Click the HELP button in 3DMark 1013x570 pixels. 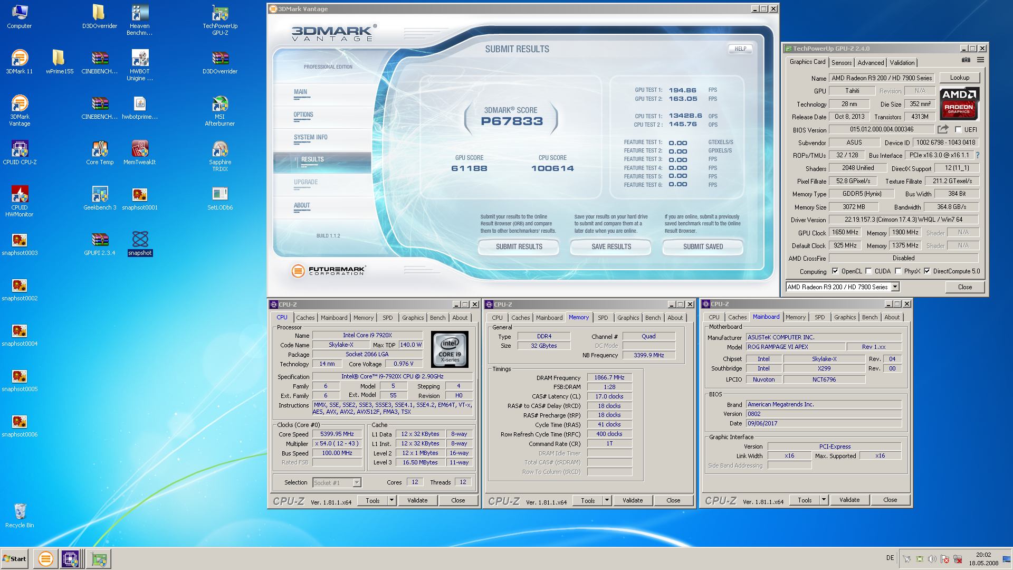point(740,49)
